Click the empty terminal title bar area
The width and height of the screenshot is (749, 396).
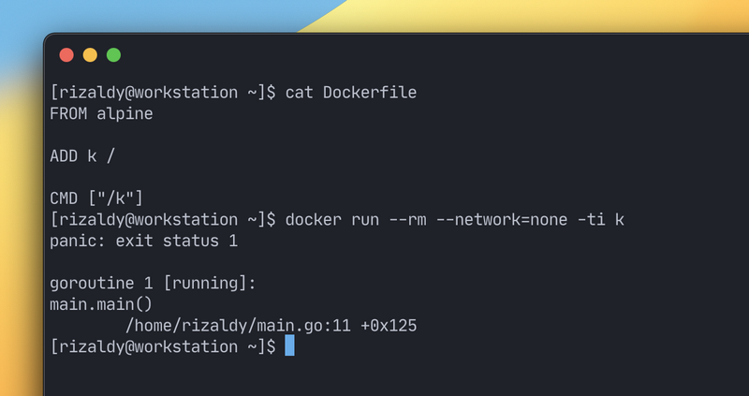[x=421, y=55]
